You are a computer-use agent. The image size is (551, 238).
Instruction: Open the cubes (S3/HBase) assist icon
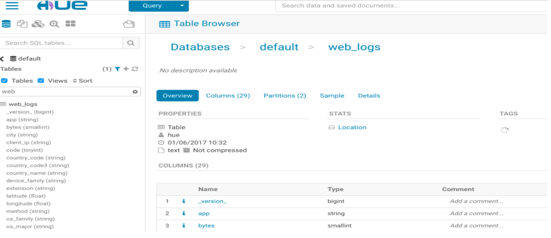[x=38, y=24]
